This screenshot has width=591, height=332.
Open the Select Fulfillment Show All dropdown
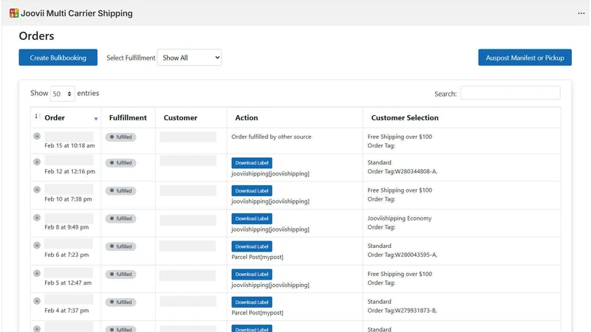pos(189,58)
